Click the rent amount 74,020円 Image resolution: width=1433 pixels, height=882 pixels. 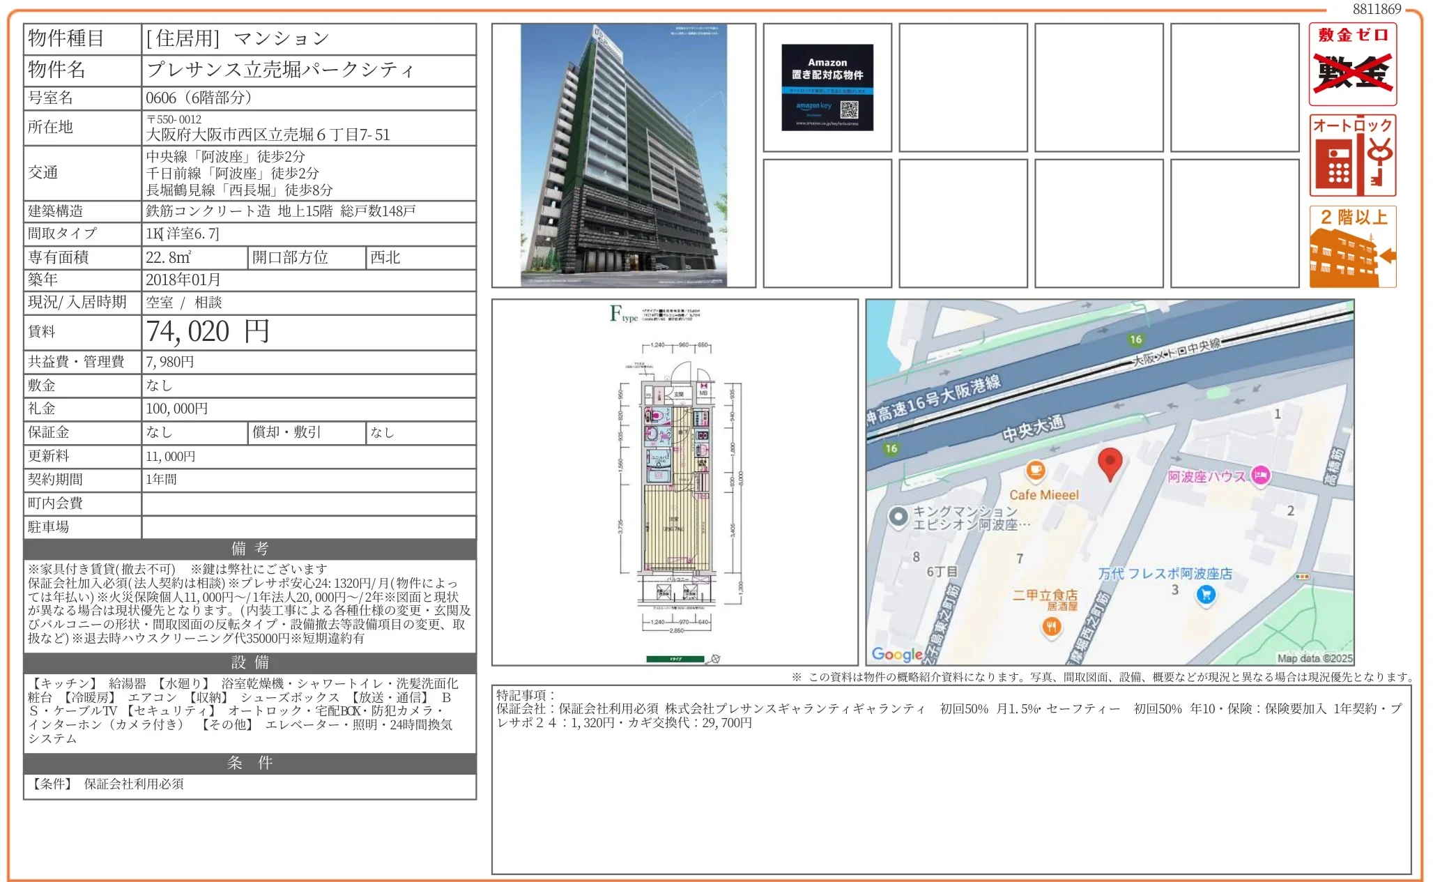coord(208,332)
